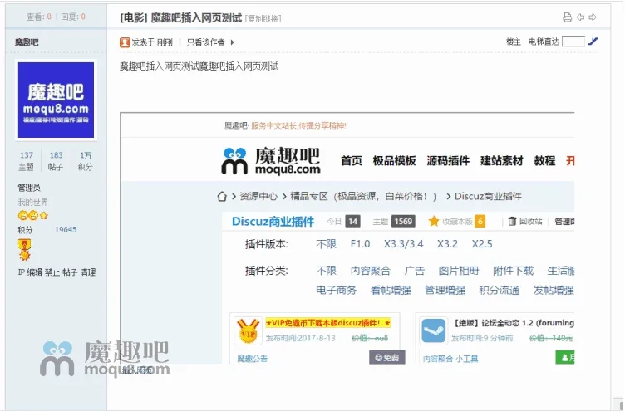Viewport: 630px width, 416px height.
Task: Click the VIP medal thread icon
Action: [x=248, y=331]
